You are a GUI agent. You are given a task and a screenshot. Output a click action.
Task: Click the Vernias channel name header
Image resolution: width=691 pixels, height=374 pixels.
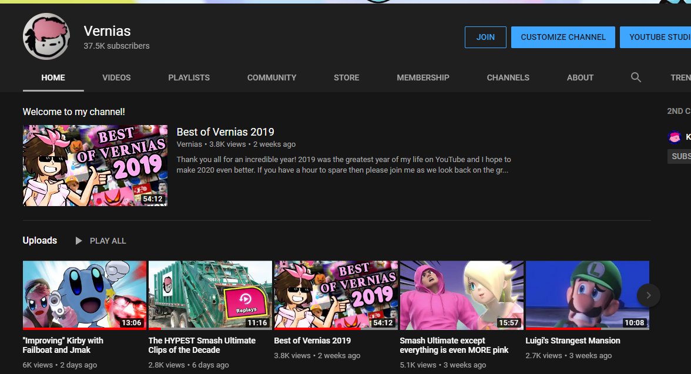click(107, 31)
